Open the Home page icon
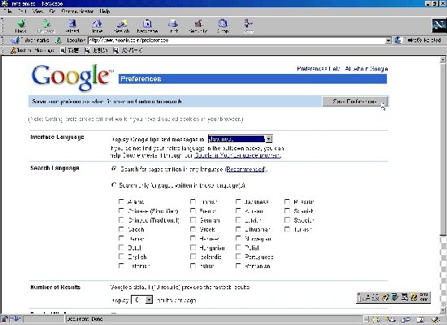This screenshot has height=325, width=447. click(97, 26)
